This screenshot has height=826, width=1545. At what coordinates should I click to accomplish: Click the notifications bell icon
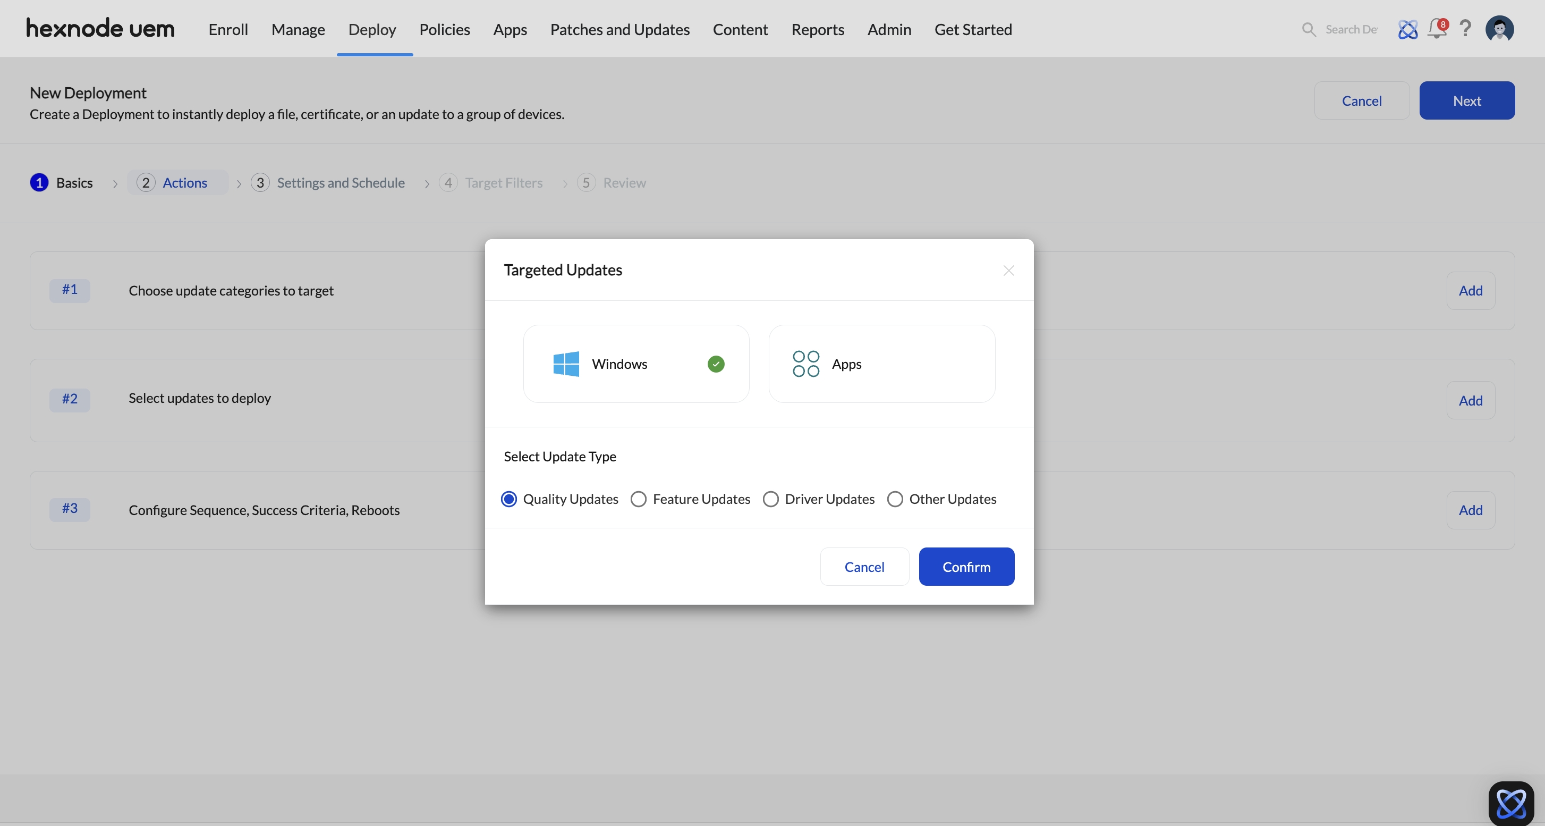1437,29
